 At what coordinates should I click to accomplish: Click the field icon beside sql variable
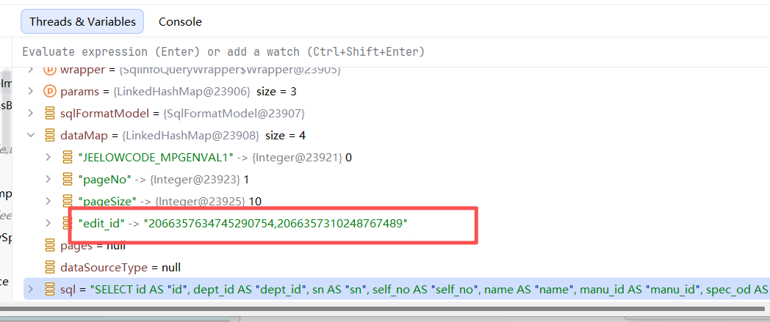click(x=50, y=289)
